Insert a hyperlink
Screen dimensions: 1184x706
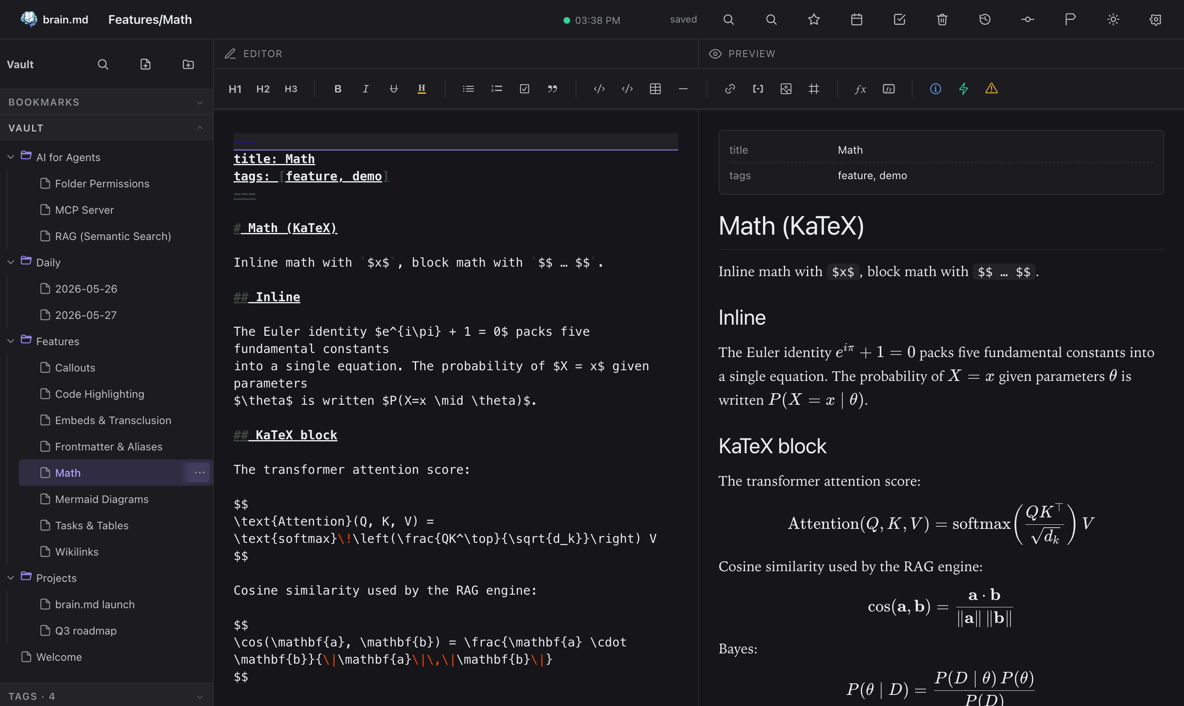pos(730,89)
